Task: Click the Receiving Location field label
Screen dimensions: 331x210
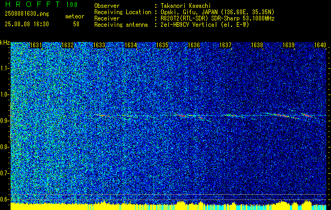Action: pyautogui.click(x=123, y=12)
